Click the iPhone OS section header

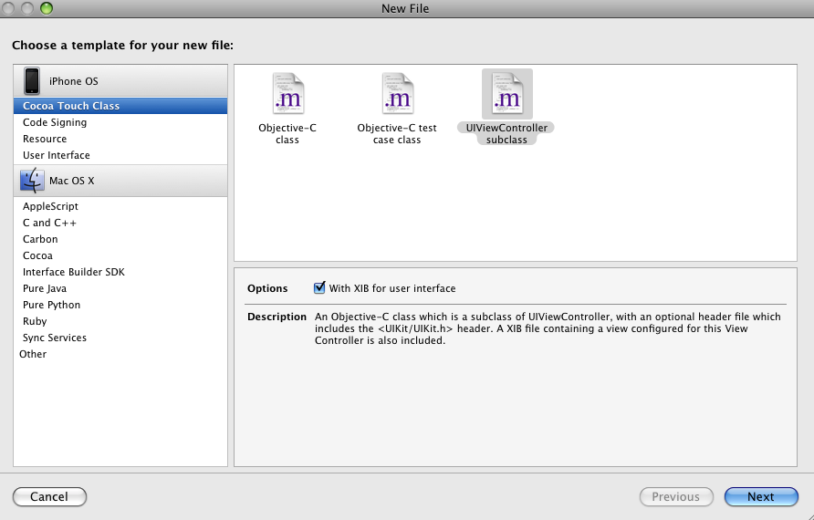click(120, 81)
